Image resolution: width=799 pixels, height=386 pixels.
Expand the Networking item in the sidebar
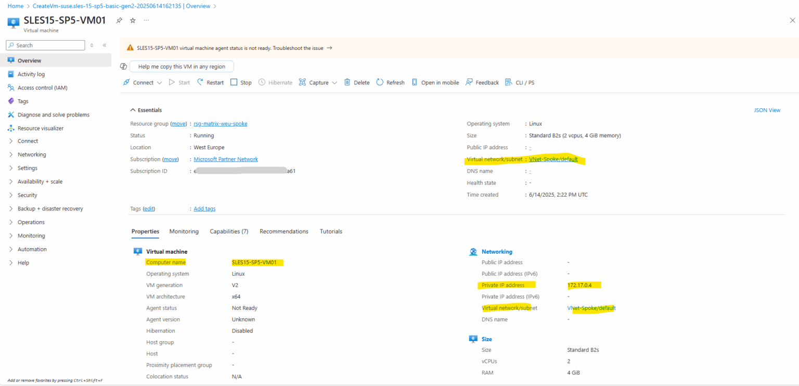point(10,155)
